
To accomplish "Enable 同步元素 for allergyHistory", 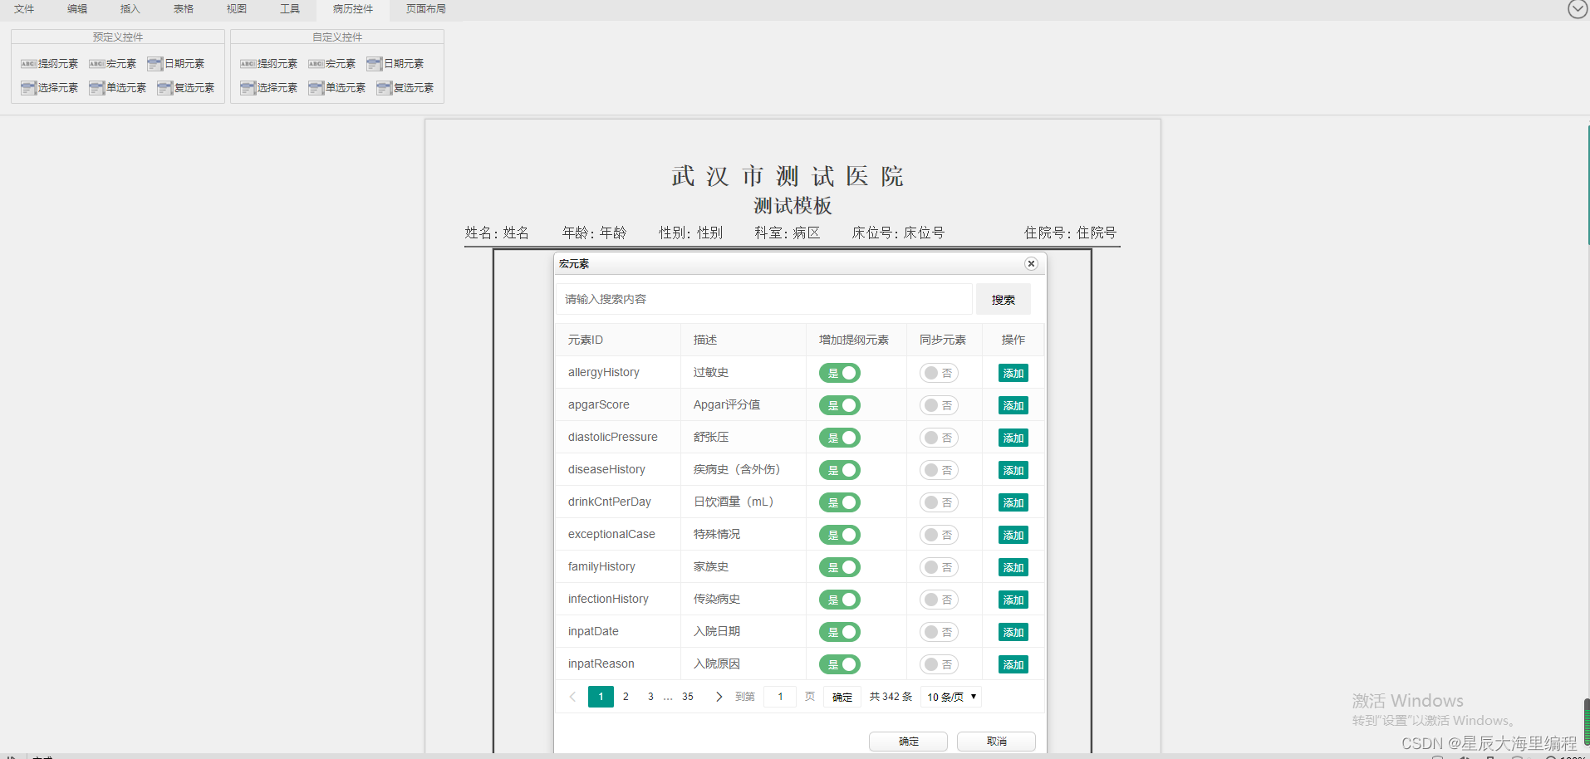I will (939, 373).
